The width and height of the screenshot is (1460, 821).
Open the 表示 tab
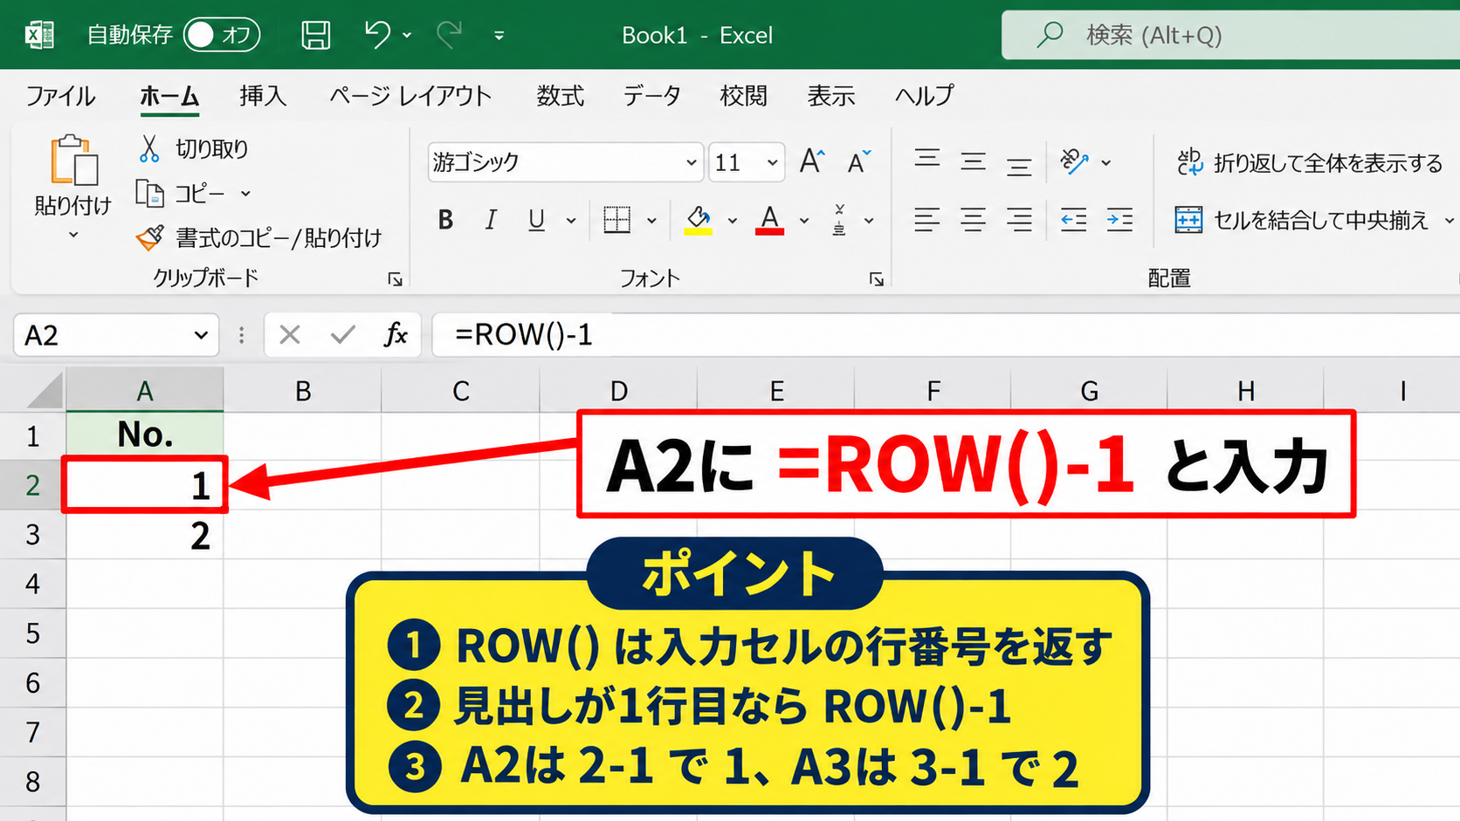point(831,95)
